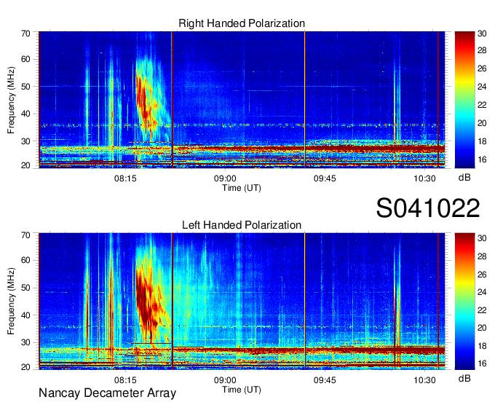The height and width of the screenshot is (402, 495).
Task: Click Time (UT) label under the Right Handed plot
Action: tap(242, 188)
